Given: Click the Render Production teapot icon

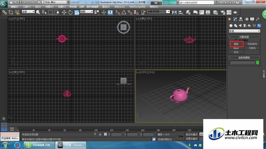Looking at the screenshot, I should tap(235, 12).
